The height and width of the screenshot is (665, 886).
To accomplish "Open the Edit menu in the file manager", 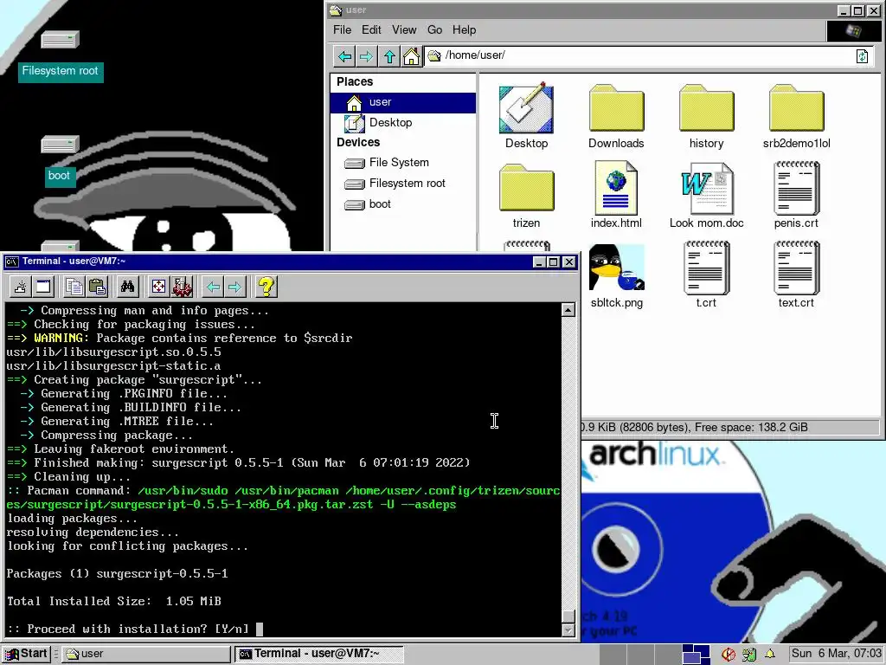I will (x=371, y=30).
